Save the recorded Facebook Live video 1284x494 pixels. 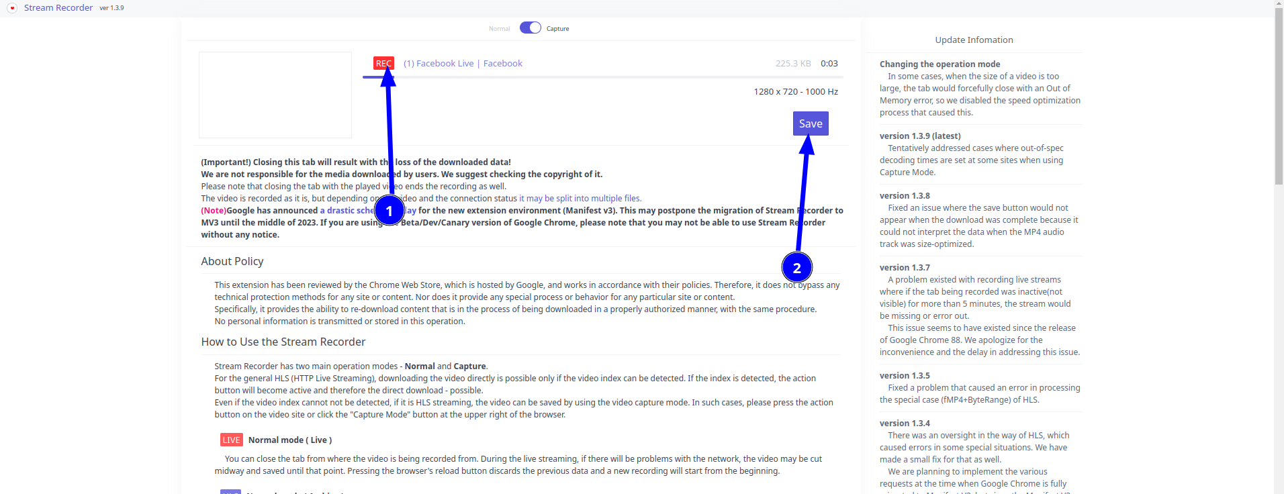click(811, 123)
